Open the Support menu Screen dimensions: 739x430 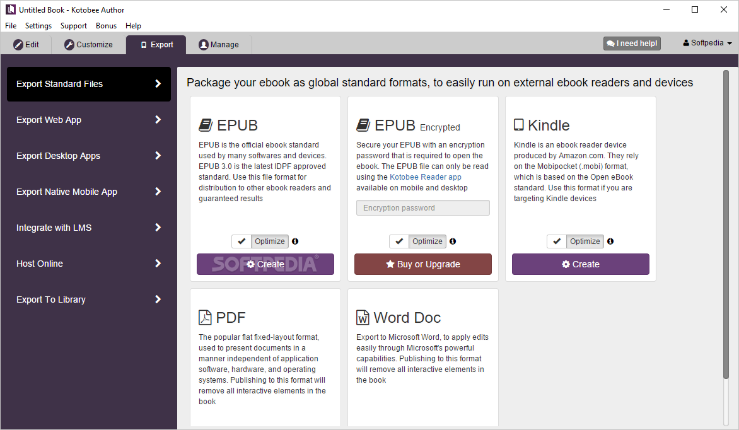point(74,26)
